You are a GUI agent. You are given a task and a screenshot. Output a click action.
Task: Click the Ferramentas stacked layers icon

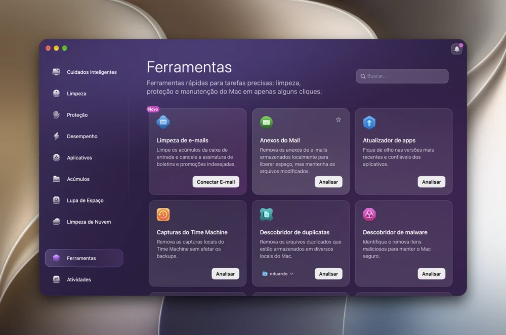coord(56,258)
